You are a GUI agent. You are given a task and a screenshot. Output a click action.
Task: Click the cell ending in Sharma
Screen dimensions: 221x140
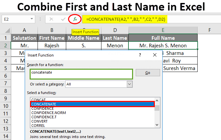point(180,53)
